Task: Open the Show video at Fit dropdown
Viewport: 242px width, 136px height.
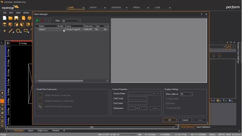Action: (186, 94)
